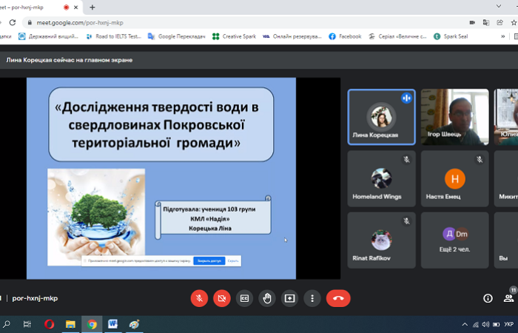
Task: Toggle closed captions on
Action: coord(244,298)
